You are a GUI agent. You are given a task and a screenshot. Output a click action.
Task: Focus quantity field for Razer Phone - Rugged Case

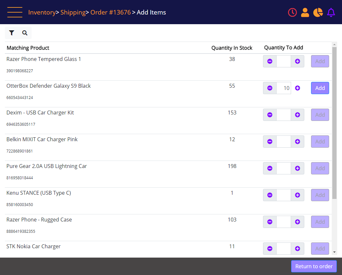pos(284,222)
